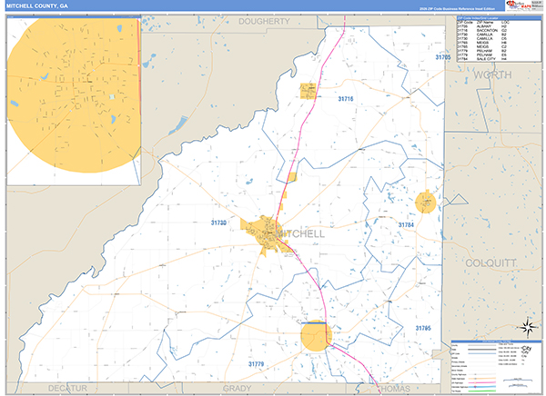The height and width of the screenshot is (396, 546).
Task: Click the ZIP code 31705 label
Action: [x=442, y=57]
